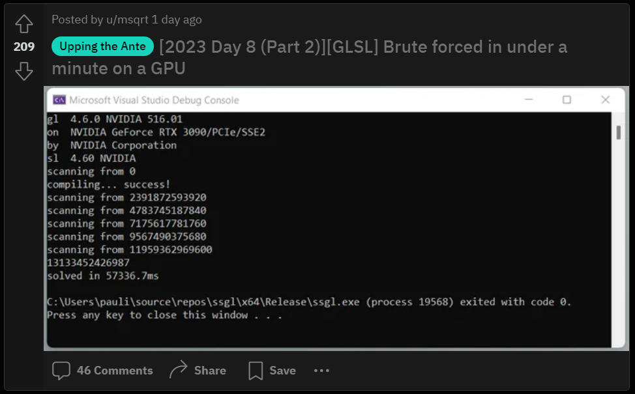Screen dimensions: 635x394
Task: Open the three-dot more options menu
Action: pyautogui.click(x=321, y=371)
